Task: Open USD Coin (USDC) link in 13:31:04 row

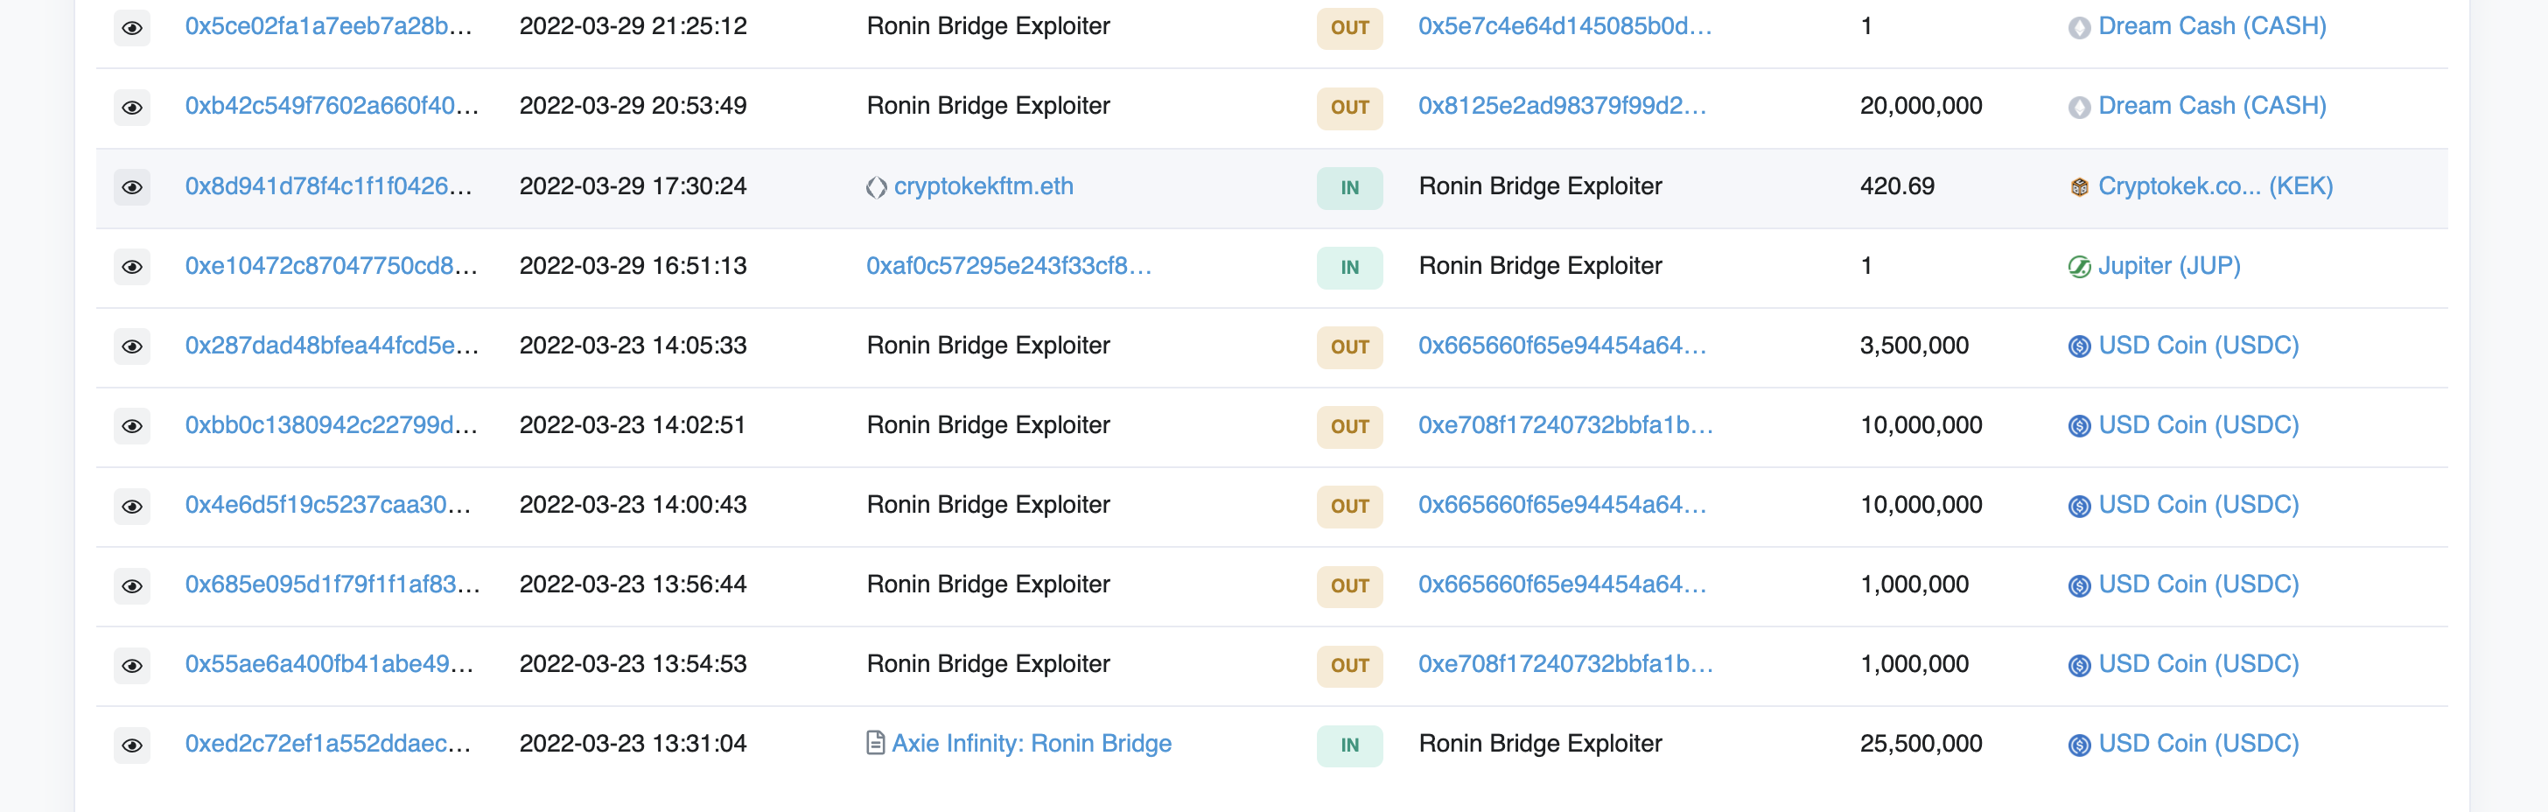Action: (x=2199, y=744)
